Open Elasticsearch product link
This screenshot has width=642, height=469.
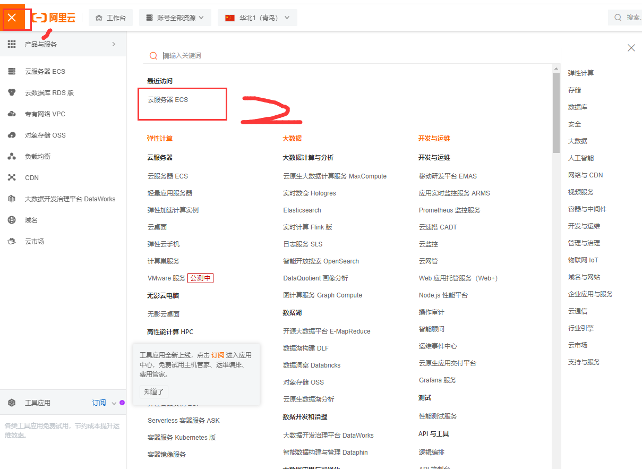coord(302,210)
